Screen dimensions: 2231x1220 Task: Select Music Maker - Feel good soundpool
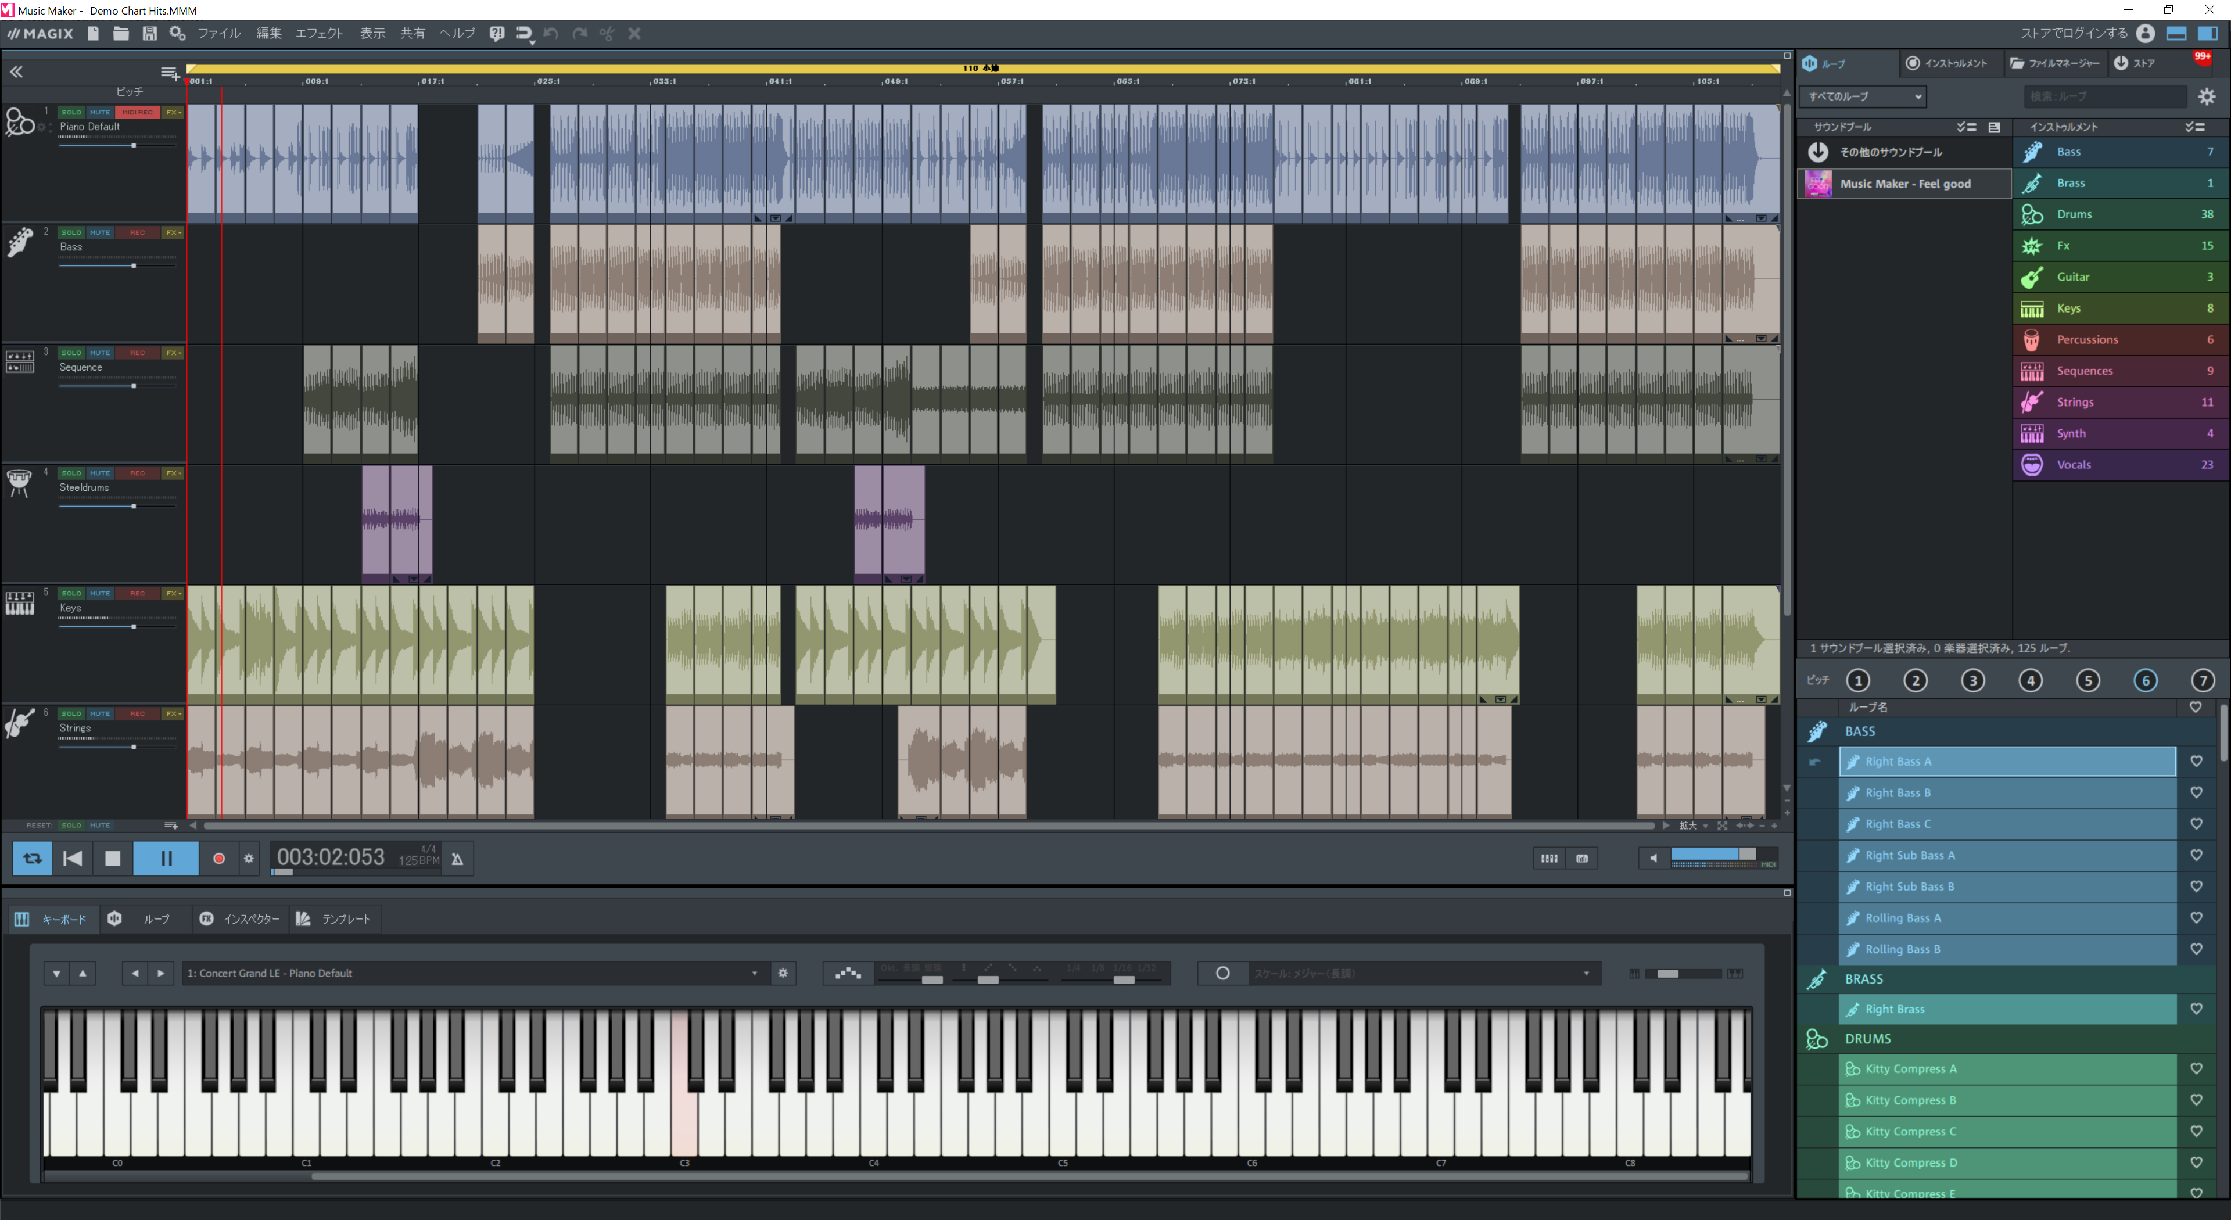pos(1904,184)
